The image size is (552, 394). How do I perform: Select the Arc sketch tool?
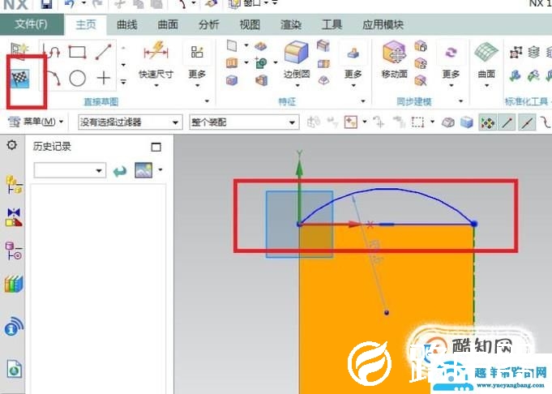coord(53,78)
